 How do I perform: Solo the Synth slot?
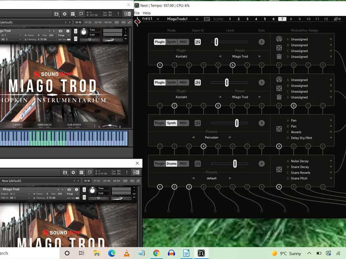pyautogui.click(x=261, y=123)
